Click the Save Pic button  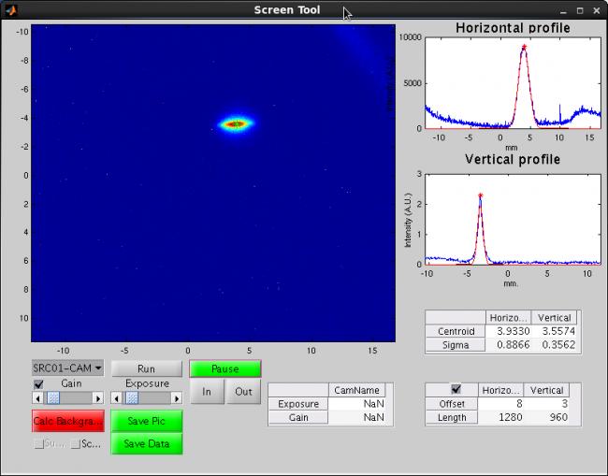[x=147, y=421]
